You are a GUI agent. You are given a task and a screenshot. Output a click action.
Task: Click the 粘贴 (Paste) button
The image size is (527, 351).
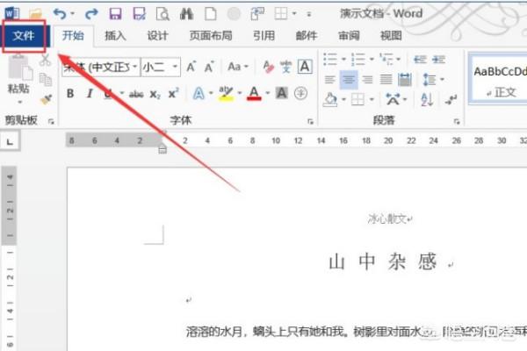18,79
